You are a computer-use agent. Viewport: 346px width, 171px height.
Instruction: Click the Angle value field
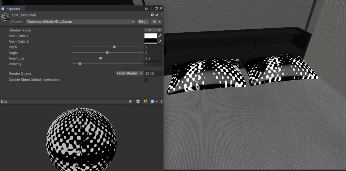coord(153,53)
